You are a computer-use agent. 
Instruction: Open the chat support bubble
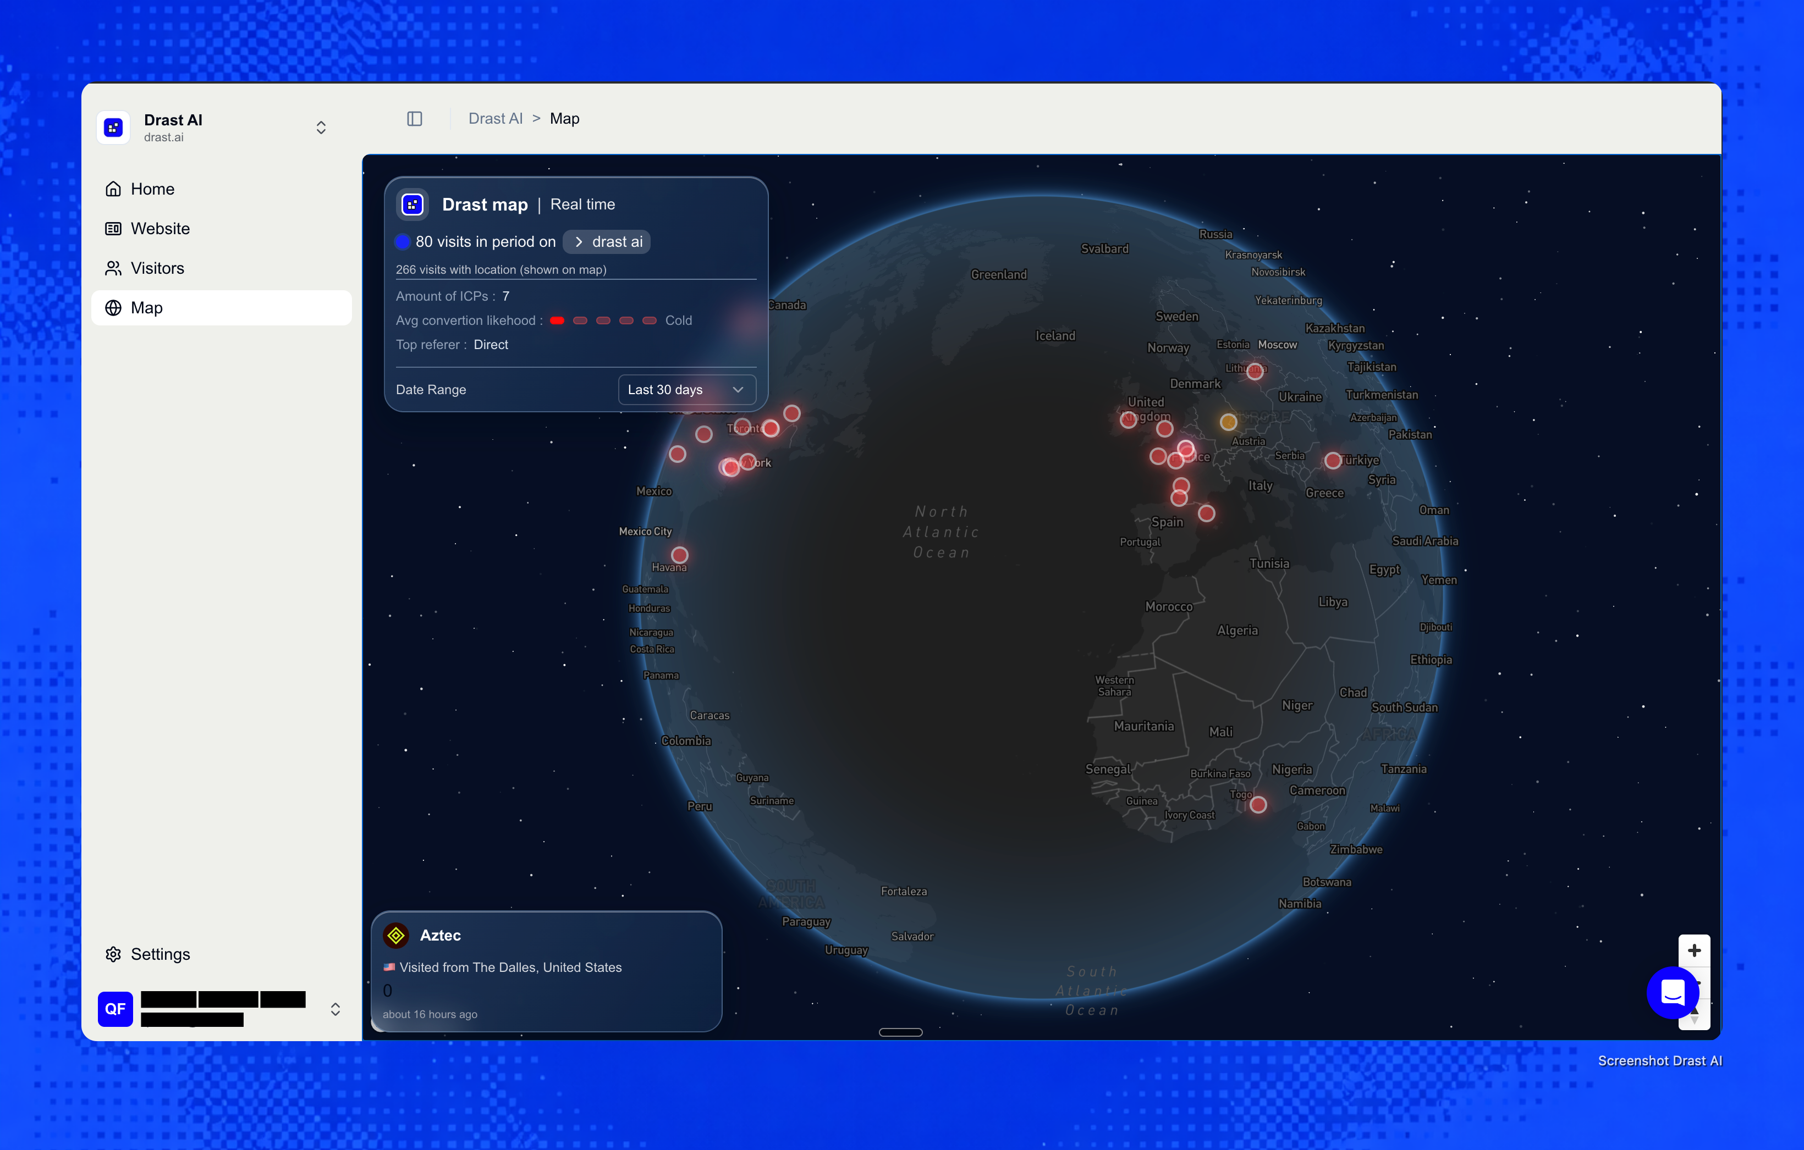1672,993
